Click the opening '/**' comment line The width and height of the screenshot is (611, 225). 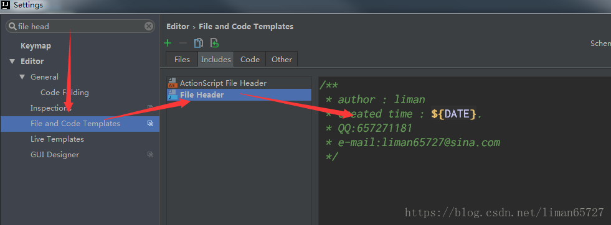coord(329,85)
